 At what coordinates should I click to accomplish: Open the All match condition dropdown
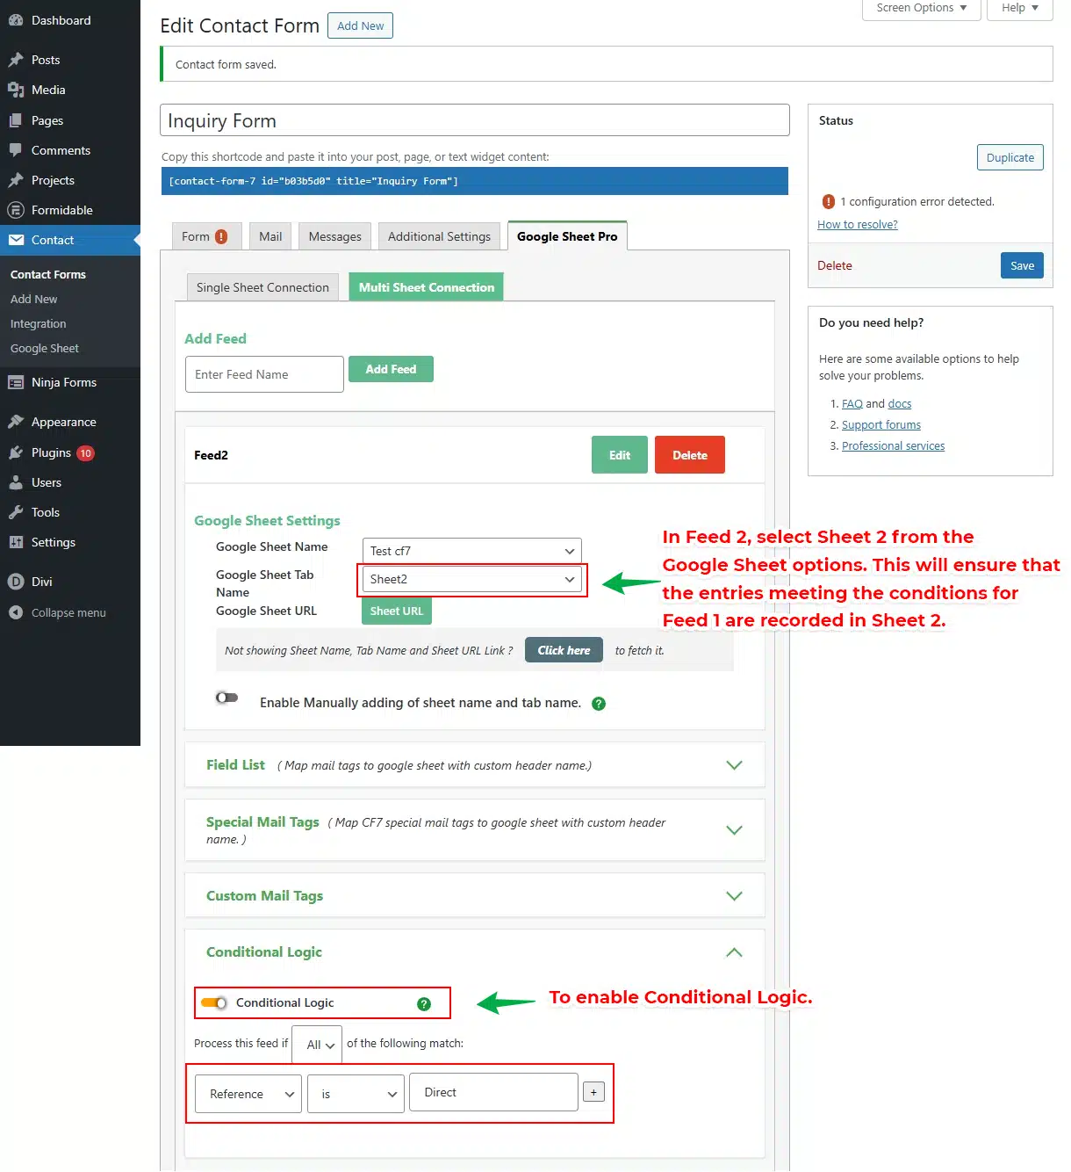317,1045
